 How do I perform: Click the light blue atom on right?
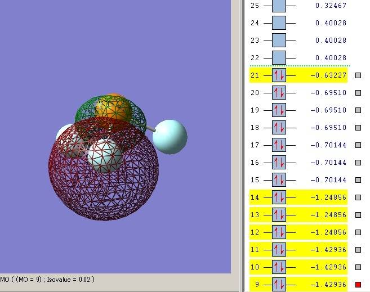[170, 137]
